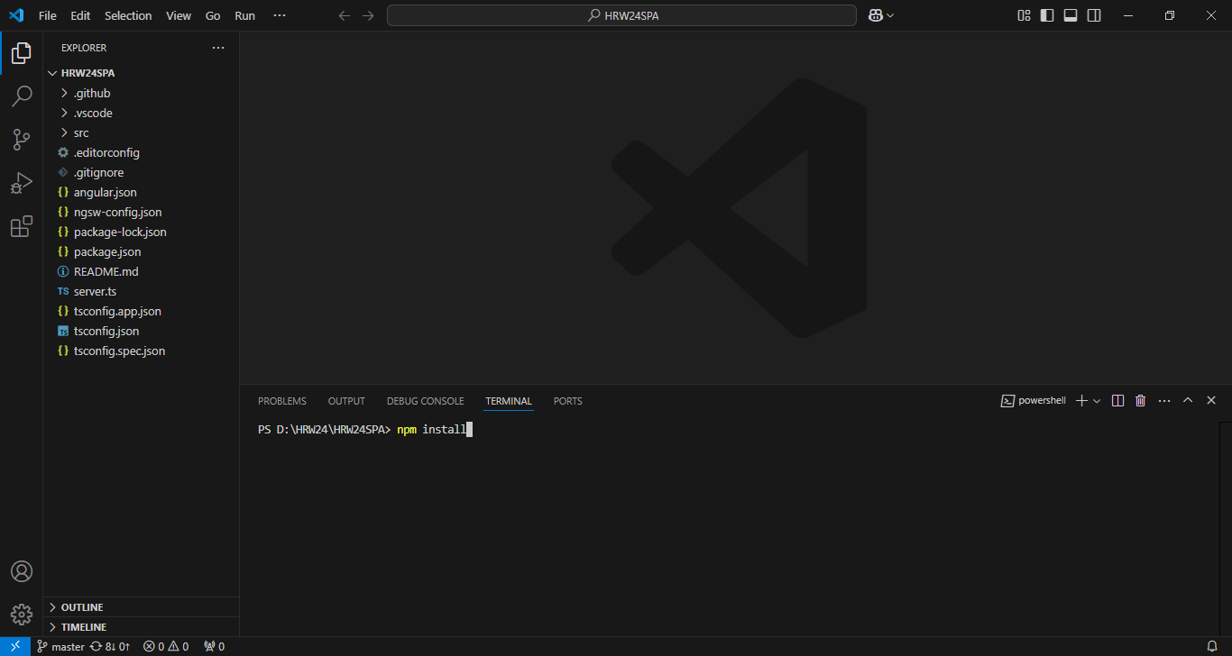Open package.json in the explorer
1232x656 pixels.
107,251
